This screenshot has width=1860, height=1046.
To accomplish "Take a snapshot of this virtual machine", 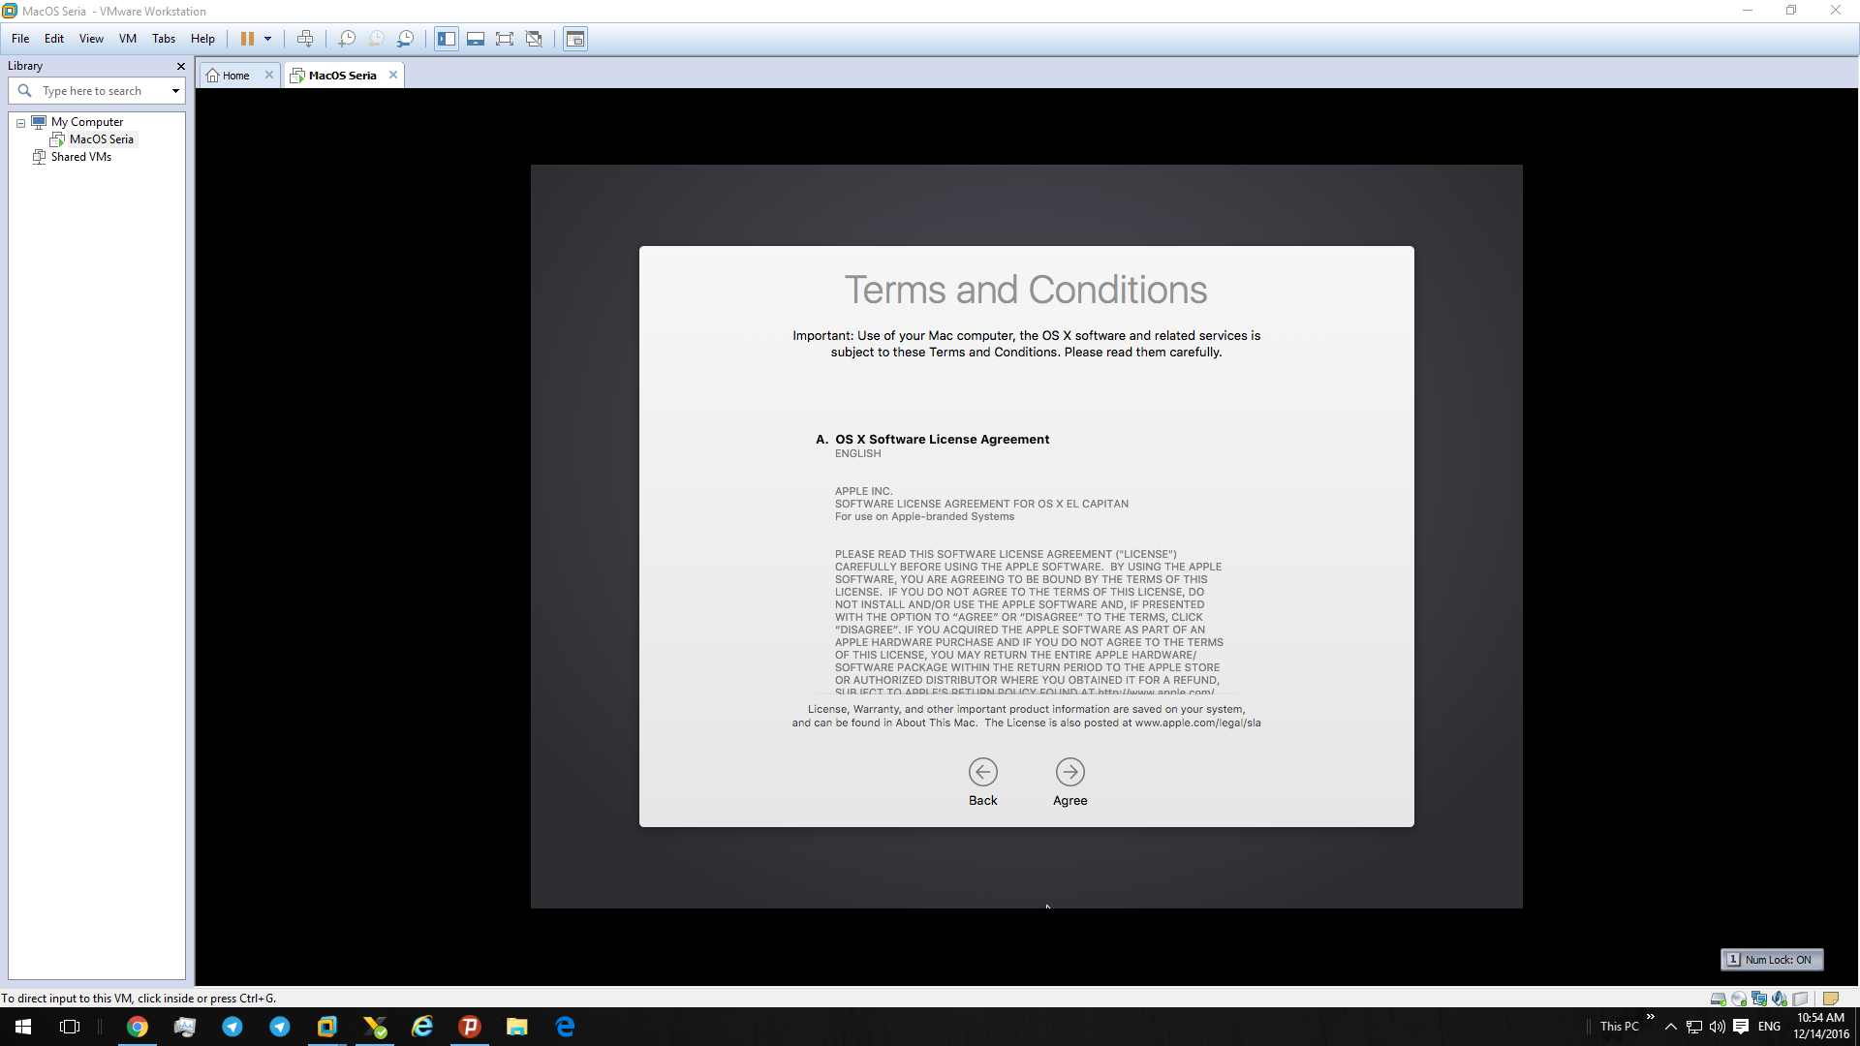I will click(347, 39).
